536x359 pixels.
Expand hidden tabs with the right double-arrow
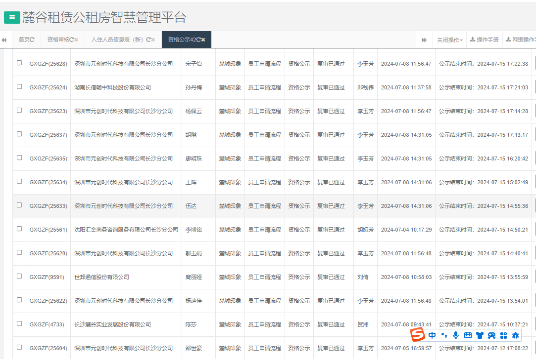click(x=424, y=40)
